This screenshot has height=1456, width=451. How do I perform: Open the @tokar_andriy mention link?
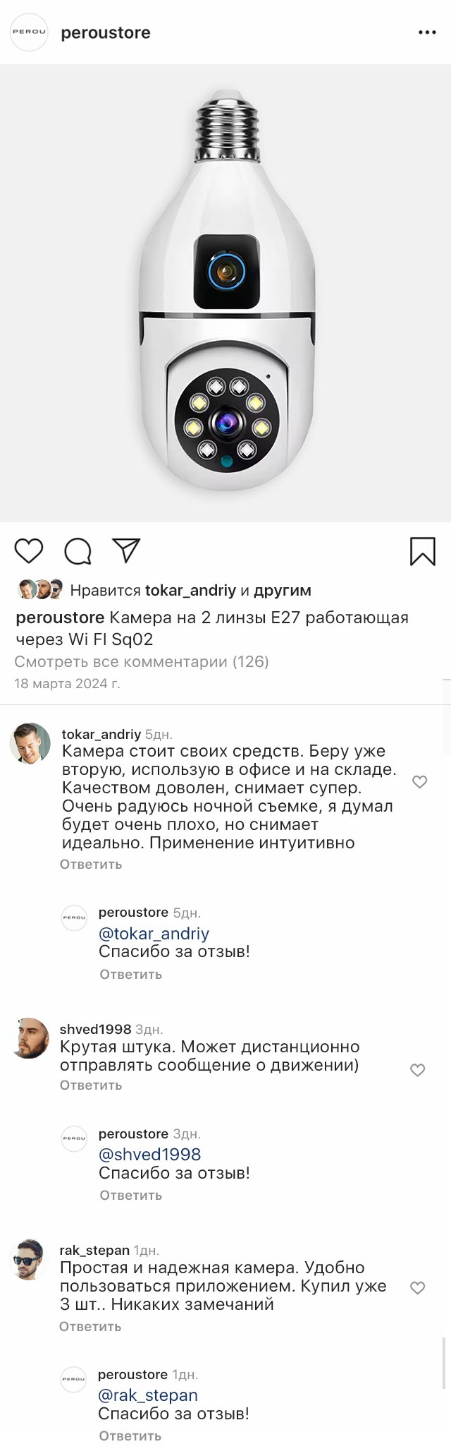(x=154, y=934)
